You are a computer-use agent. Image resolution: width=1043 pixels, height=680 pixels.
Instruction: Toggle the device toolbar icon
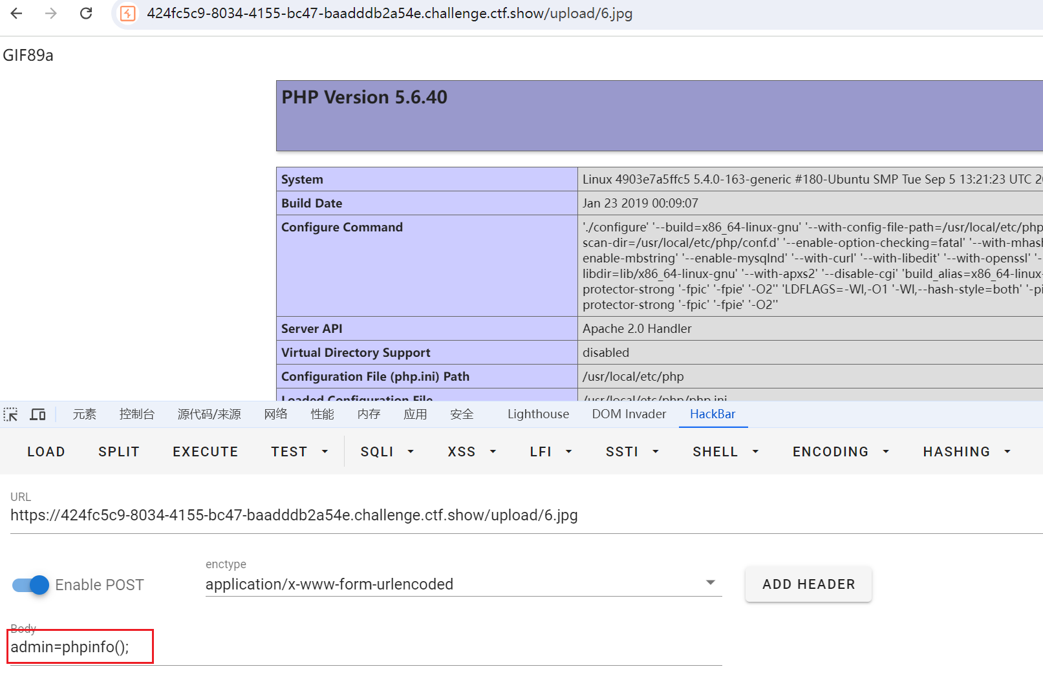coord(38,414)
